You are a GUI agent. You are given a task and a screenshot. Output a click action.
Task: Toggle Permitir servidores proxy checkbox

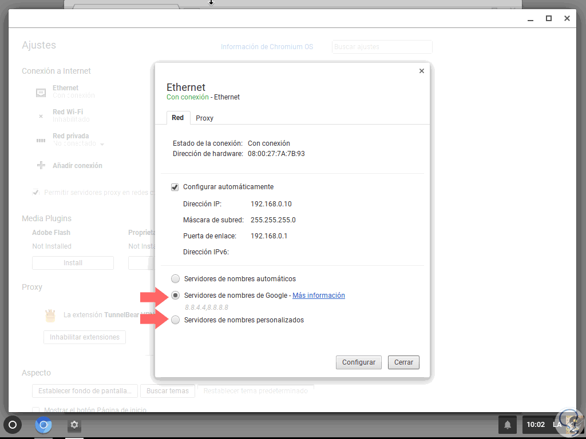tap(36, 193)
